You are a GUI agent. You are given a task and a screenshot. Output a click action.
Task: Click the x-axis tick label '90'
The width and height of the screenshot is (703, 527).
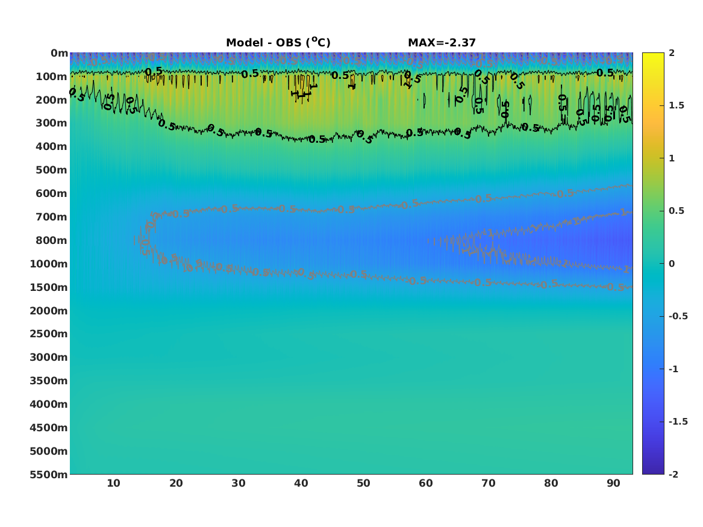click(613, 483)
